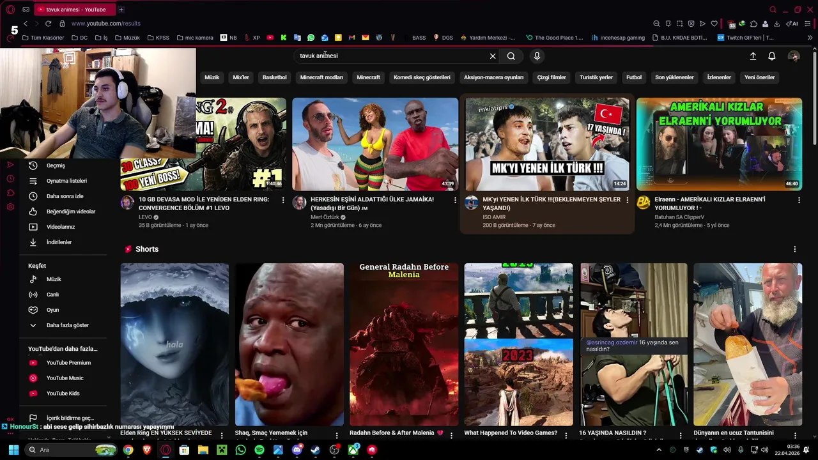Open Opera extensions puzzle icon
Viewport: 818px width, 460px height.
[753, 24]
